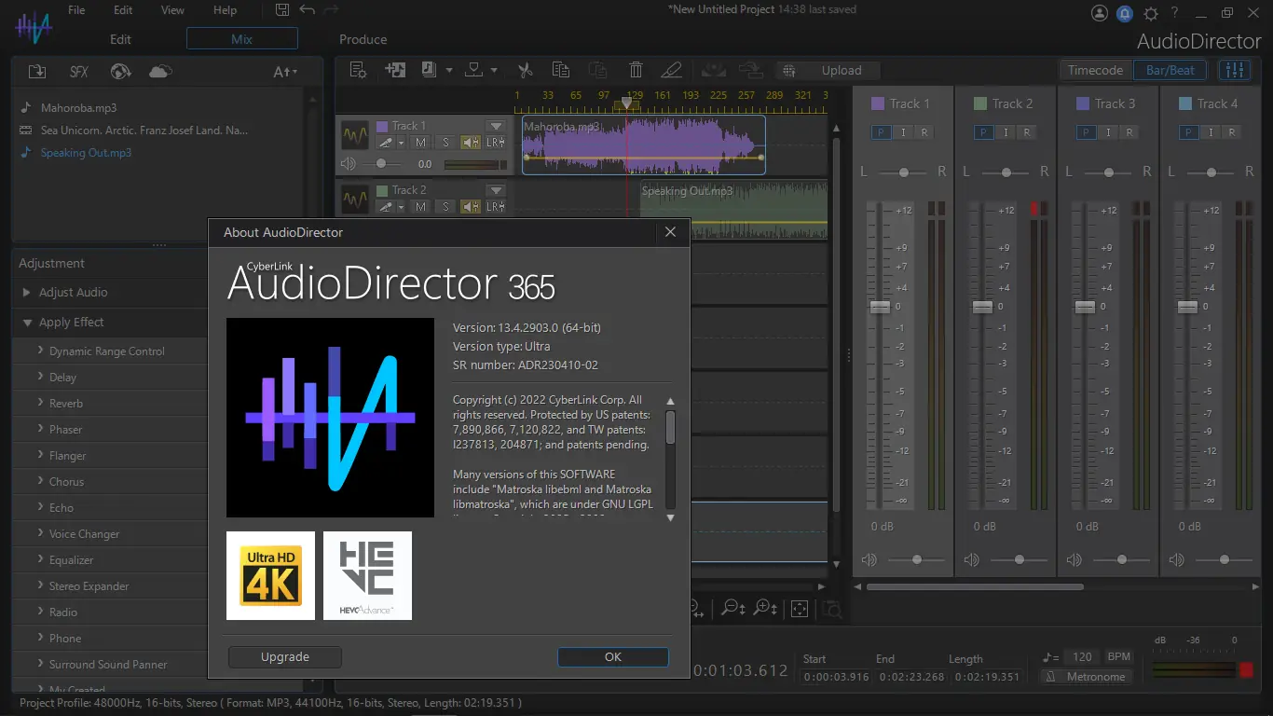Click the import media folder icon

click(x=37, y=72)
